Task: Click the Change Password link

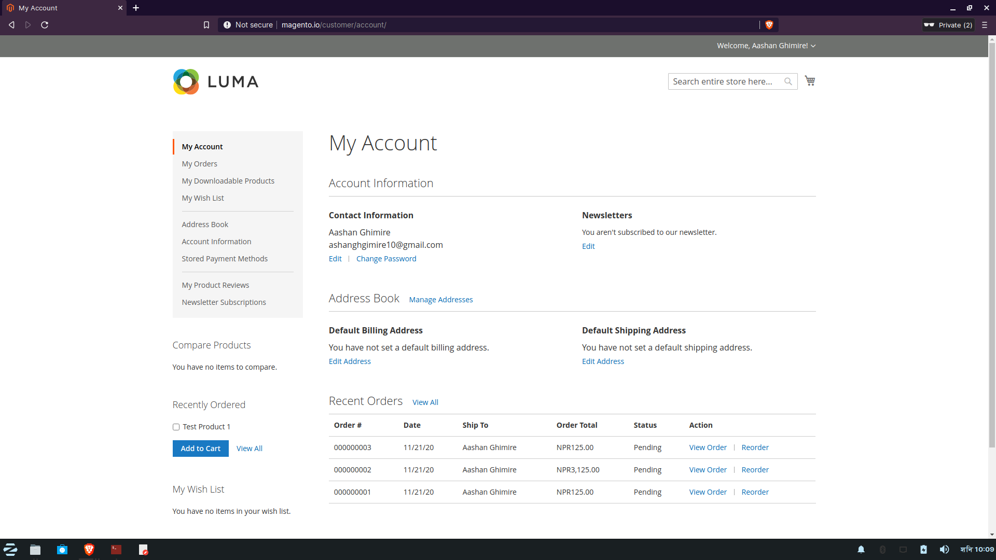Action: (x=386, y=259)
